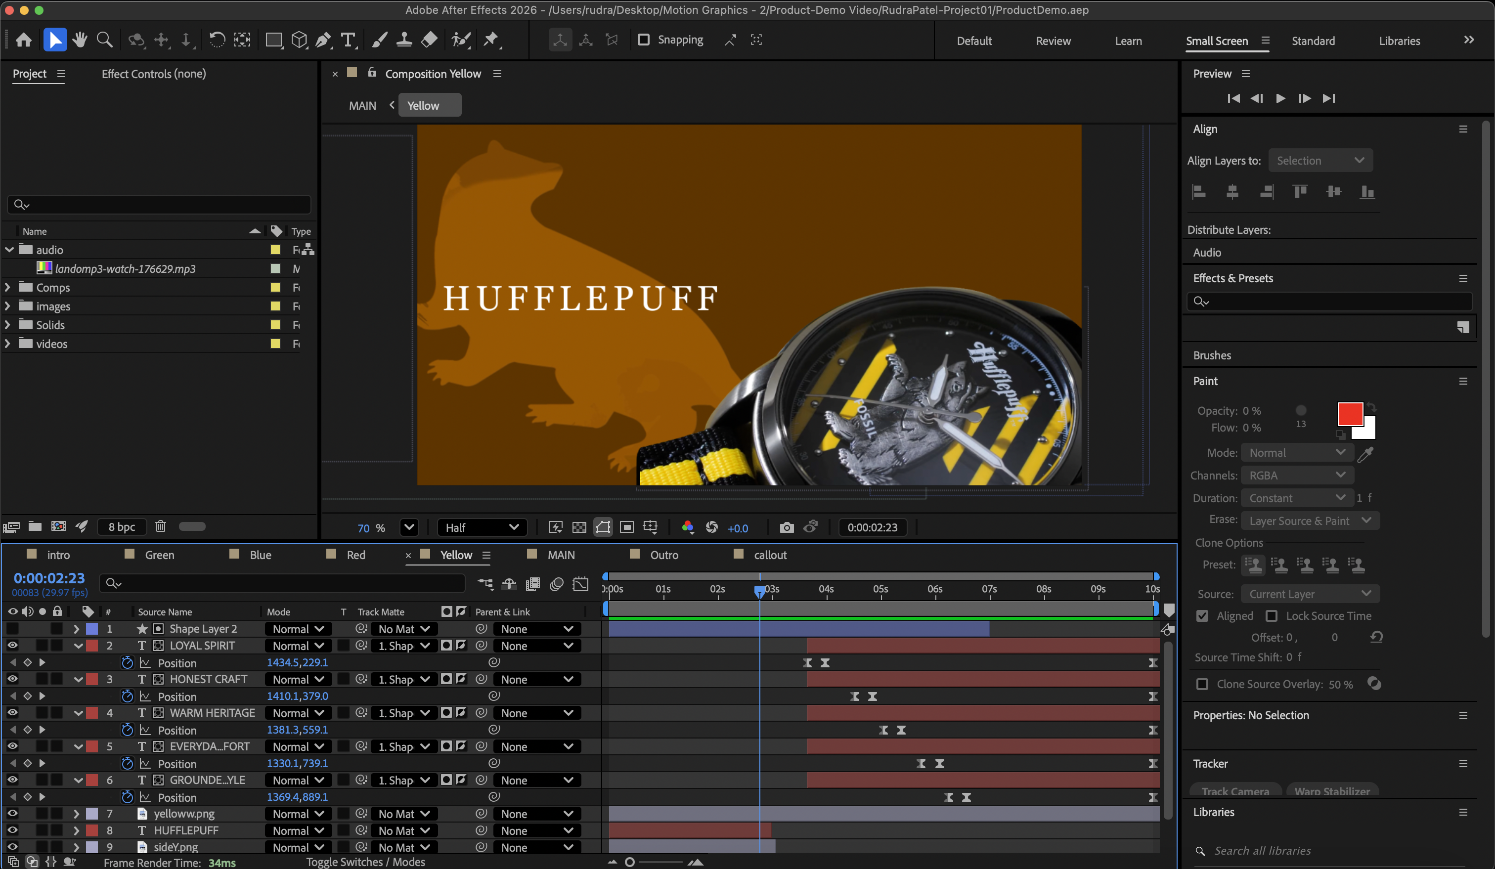Open Graph Editor in timeline

click(580, 584)
